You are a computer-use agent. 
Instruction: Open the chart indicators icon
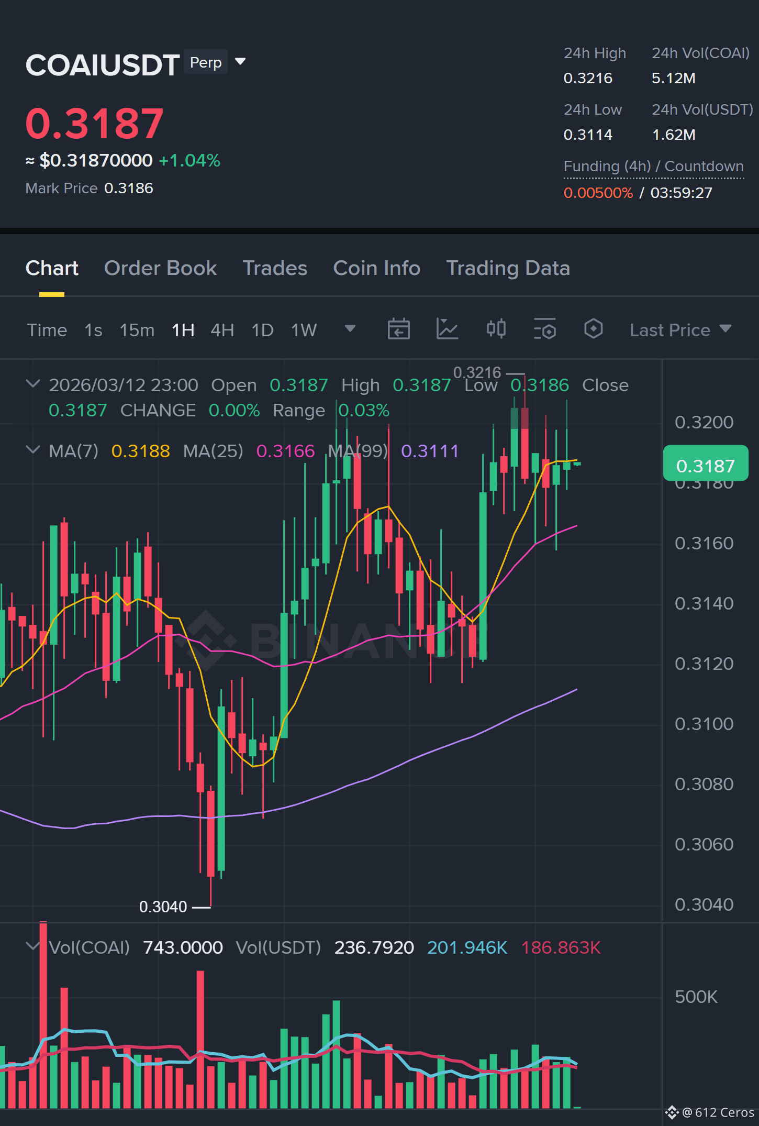coord(447,329)
